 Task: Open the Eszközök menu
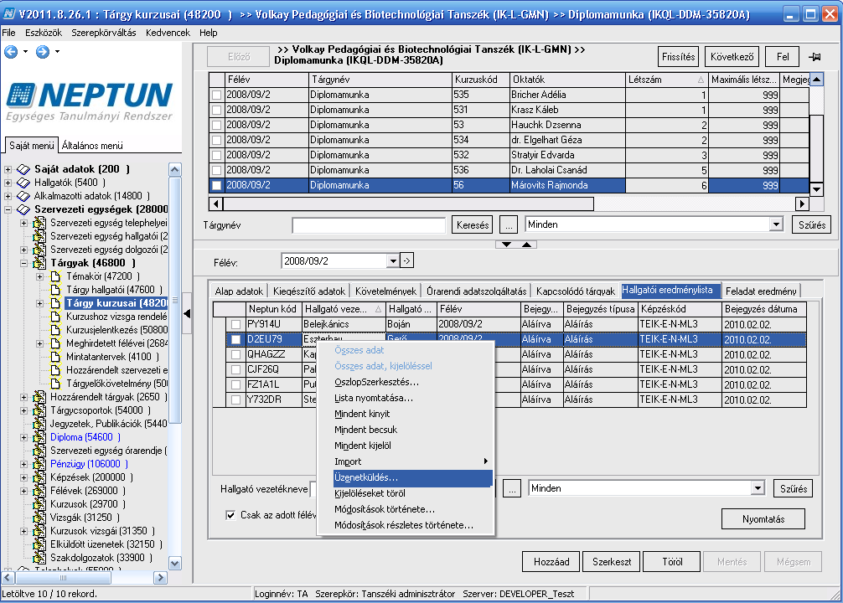(x=44, y=33)
